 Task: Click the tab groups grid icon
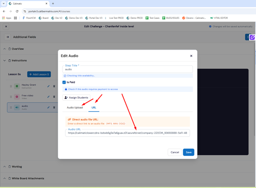click(15, 18)
